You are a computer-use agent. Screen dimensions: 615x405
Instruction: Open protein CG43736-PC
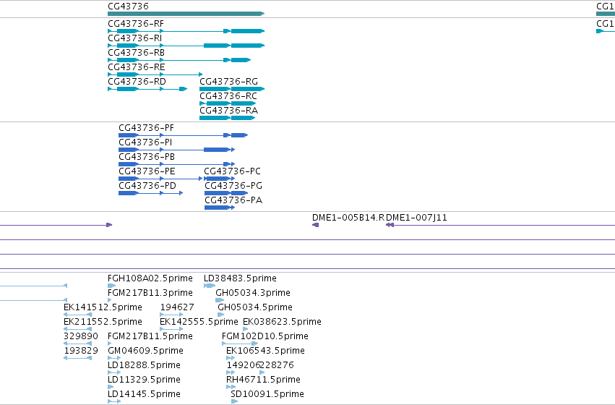pos(219,179)
